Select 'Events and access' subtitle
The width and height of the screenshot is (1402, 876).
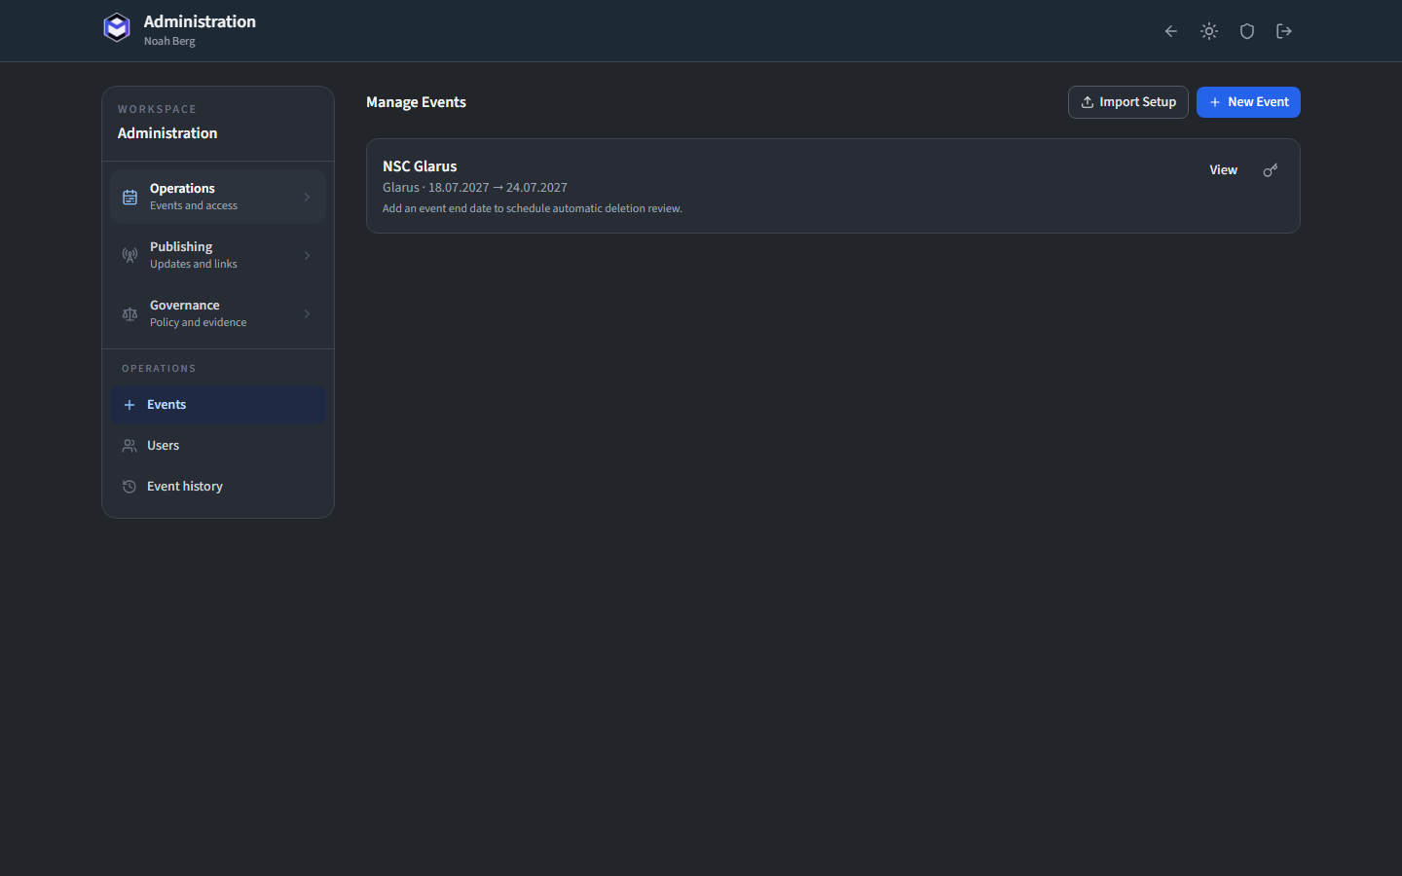(194, 205)
